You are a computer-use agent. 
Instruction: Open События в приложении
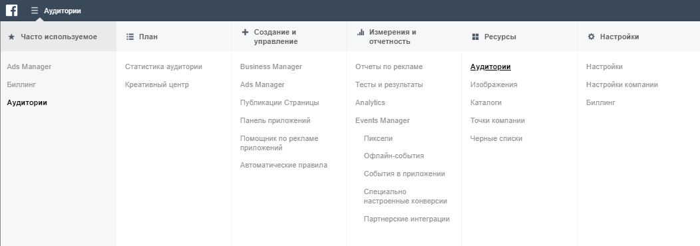[405, 174]
